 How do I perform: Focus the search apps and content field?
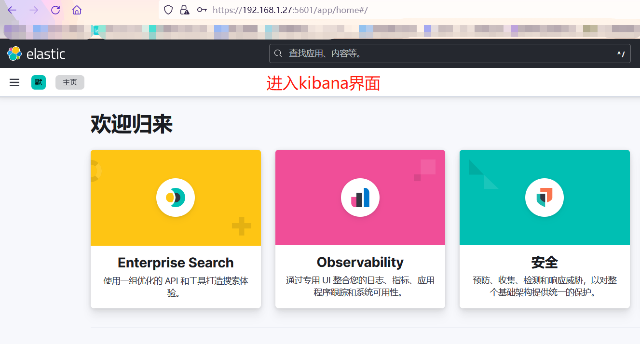point(449,53)
